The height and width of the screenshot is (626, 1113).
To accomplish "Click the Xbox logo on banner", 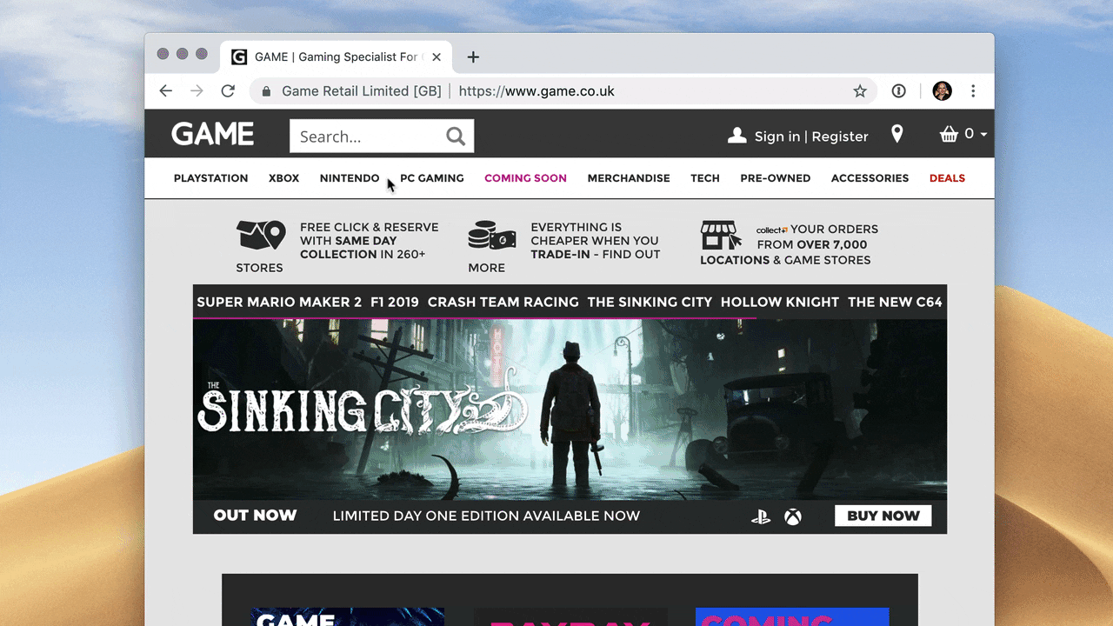I will pos(793,516).
